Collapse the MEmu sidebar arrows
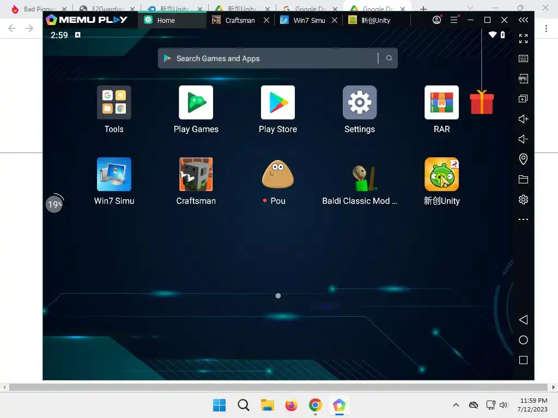The height and width of the screenshot is (418, 558). coord(523,20)
